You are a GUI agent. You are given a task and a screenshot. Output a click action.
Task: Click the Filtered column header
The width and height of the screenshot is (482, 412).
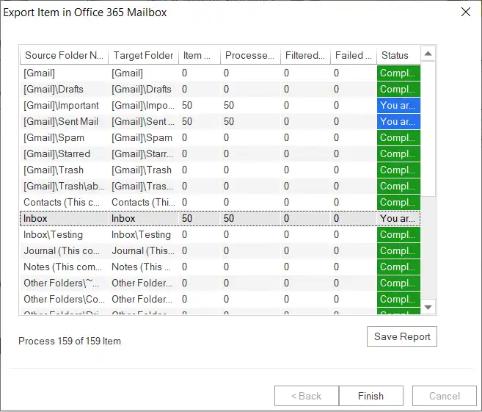click(305, 55)
